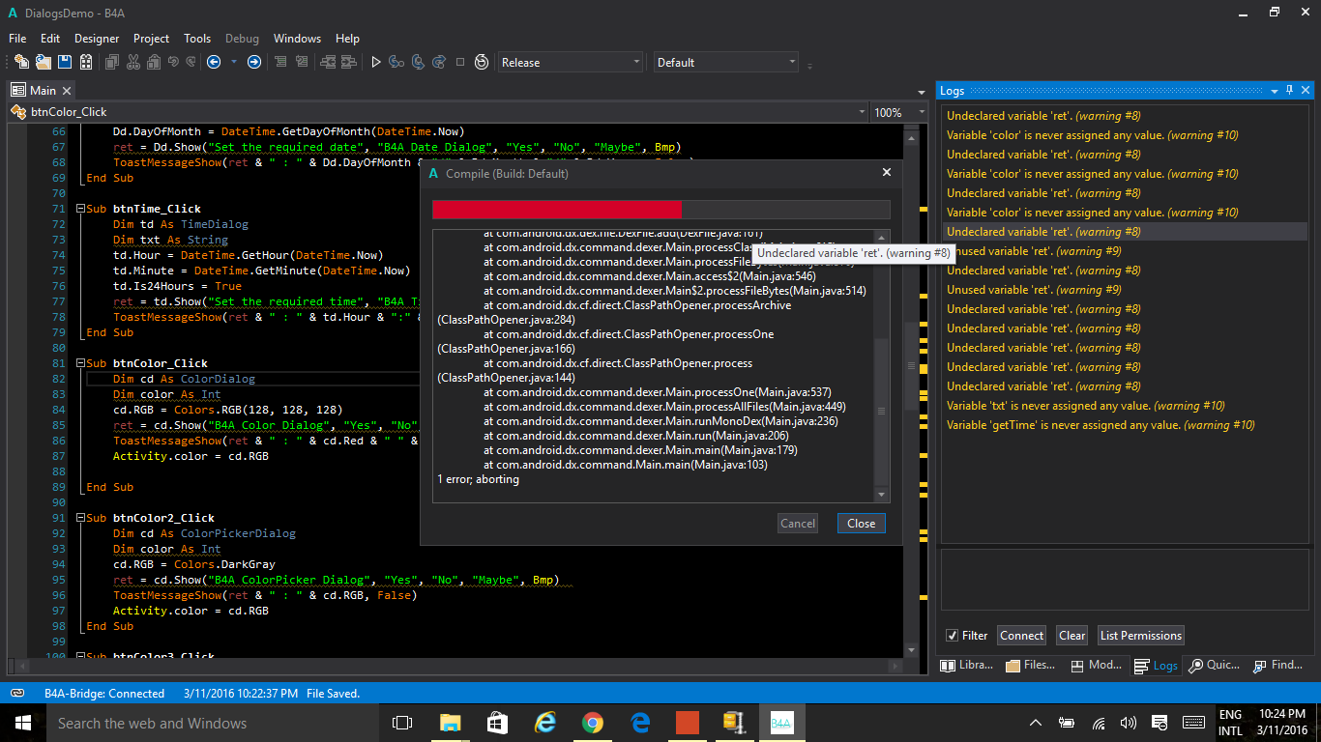Close the Compile dialog with the X
1321x742 pixels.
tap(887, 173)
